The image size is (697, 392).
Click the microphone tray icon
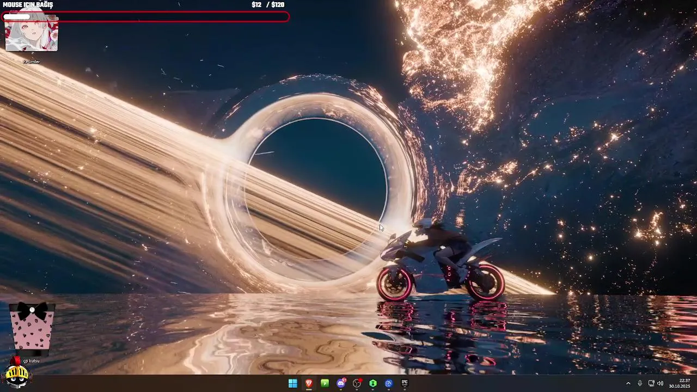click(640, 383)
